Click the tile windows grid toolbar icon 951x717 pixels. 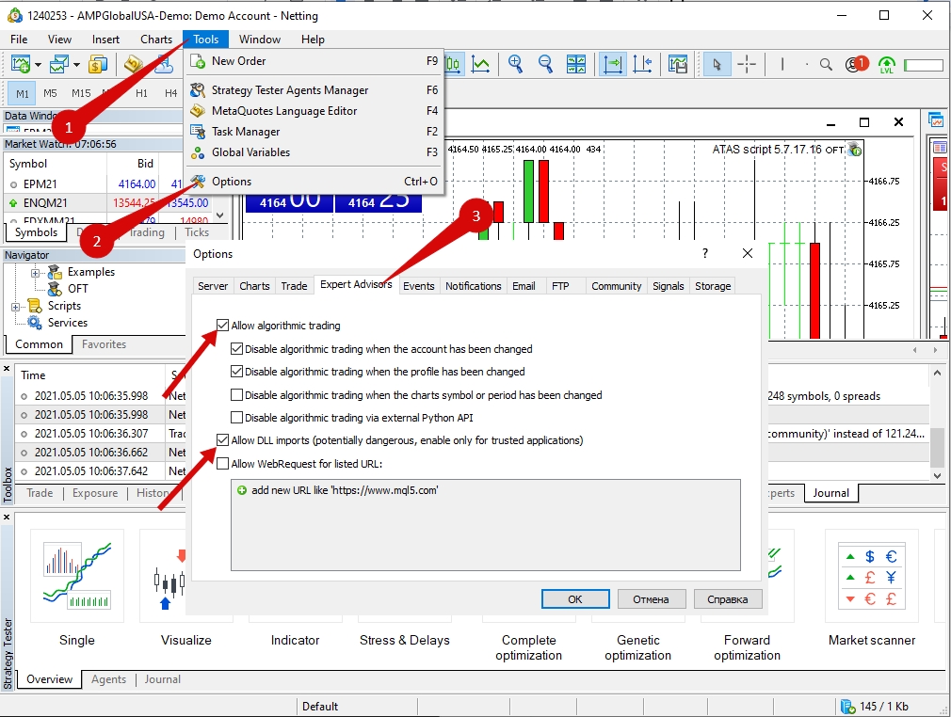coord(576,64)
